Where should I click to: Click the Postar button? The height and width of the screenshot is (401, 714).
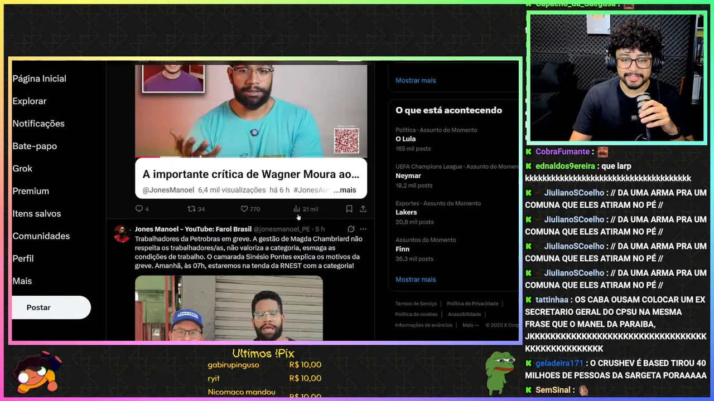[51, 307]
